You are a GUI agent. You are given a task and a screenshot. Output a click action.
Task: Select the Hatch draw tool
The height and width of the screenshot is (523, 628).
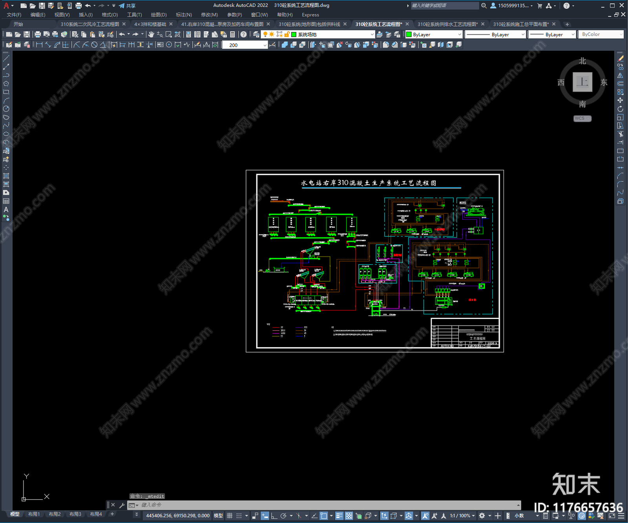click(6, 176)
